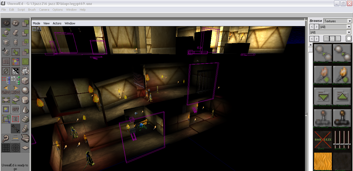Click previous arrow beside first (All) dropdown
This screenshot has width=353, height=171.
[312, 27]
